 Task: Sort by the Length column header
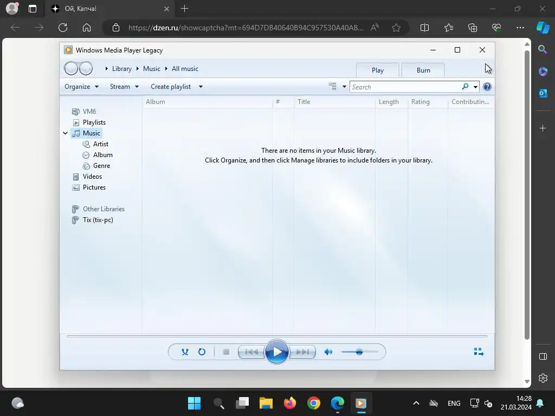(391, 102)
